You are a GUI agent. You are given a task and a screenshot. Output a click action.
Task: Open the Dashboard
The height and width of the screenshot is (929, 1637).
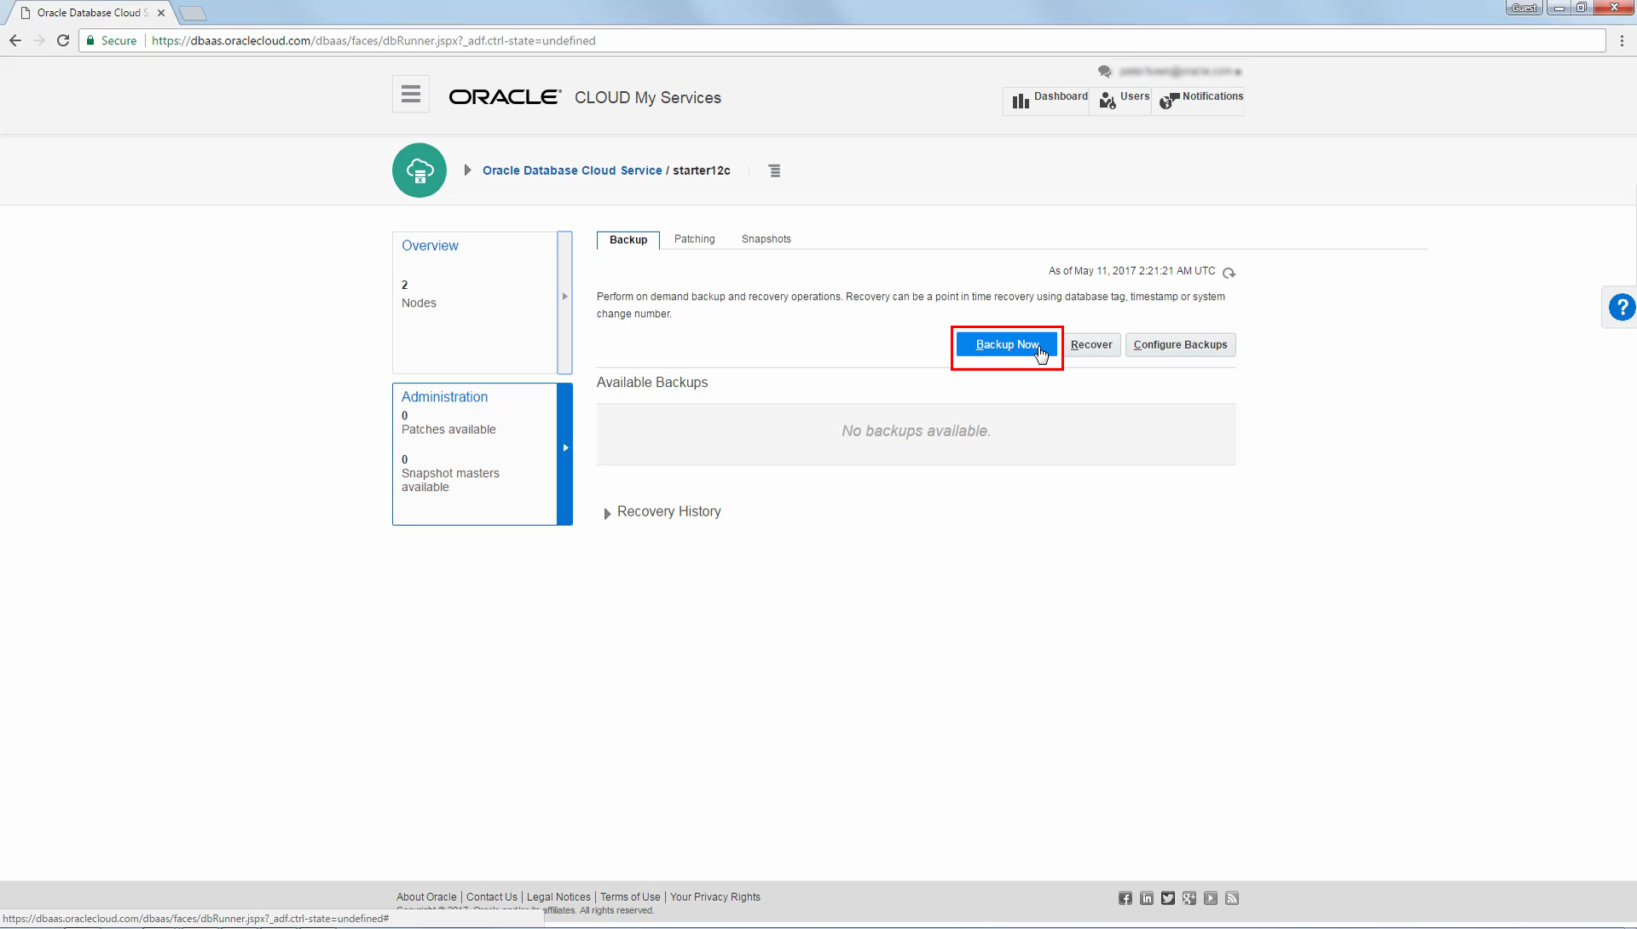[1050, 100]
